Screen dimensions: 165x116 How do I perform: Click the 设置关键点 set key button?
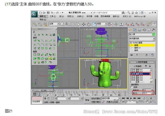96,102
